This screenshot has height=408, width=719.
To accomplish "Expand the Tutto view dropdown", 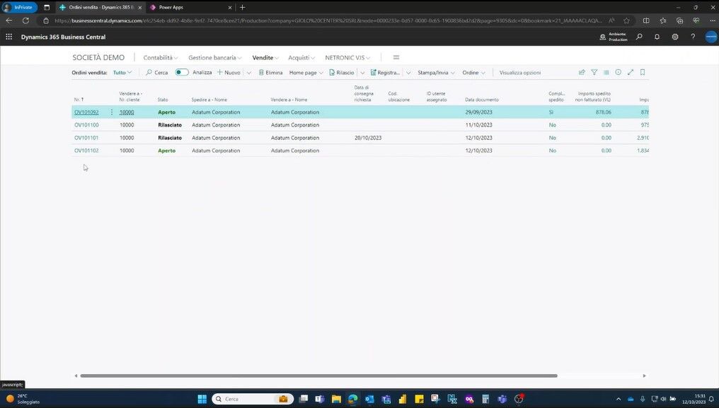I will pos(122,72).
